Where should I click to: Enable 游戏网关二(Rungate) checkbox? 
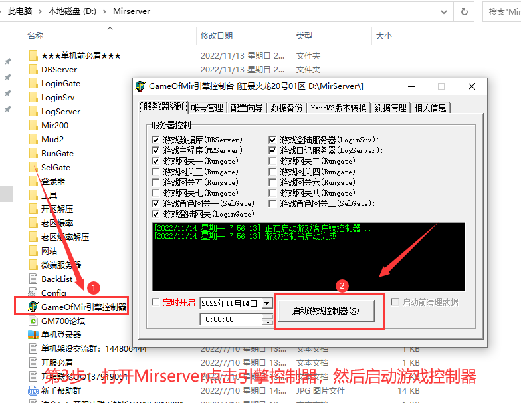coord(272,161)
